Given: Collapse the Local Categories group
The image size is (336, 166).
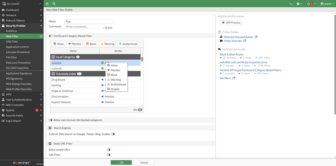Looking at the screenshot, I should [53, 57].
